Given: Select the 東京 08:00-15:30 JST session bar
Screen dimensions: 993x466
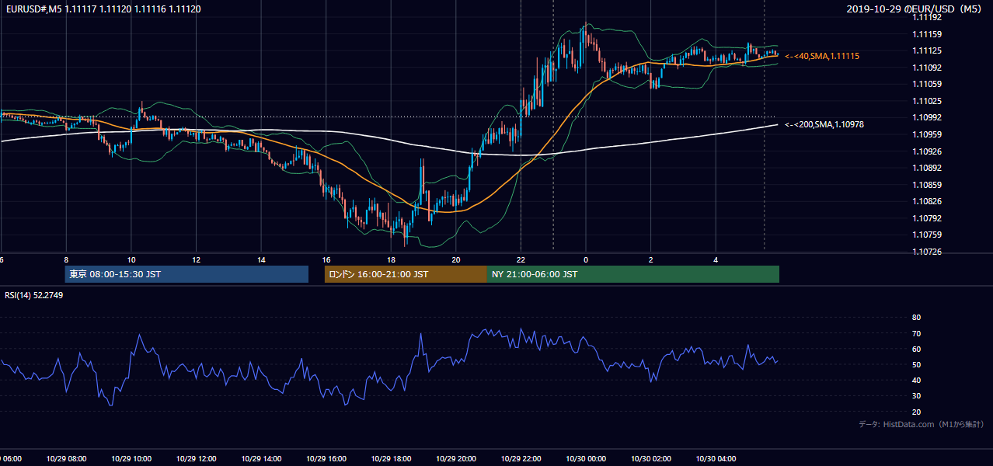Looking at the screenshot, I should click(186, 274).
